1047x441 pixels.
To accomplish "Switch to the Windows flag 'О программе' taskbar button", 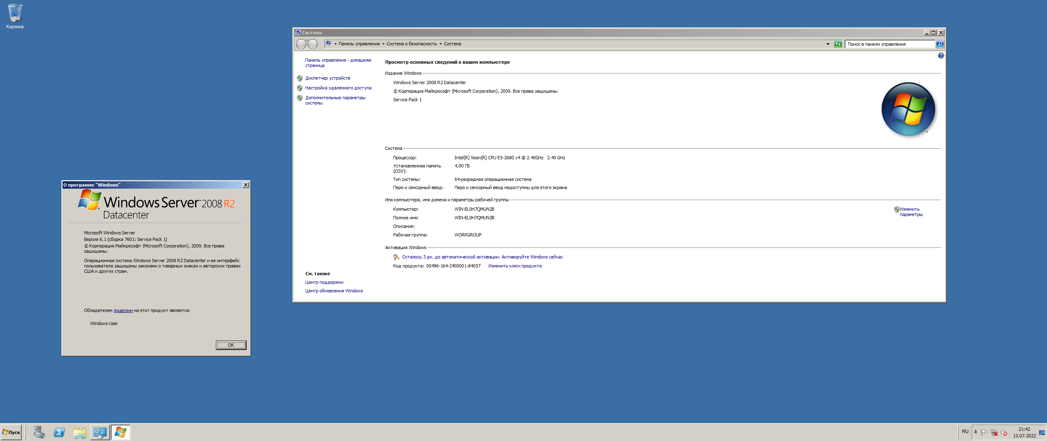I will [121, 432].
